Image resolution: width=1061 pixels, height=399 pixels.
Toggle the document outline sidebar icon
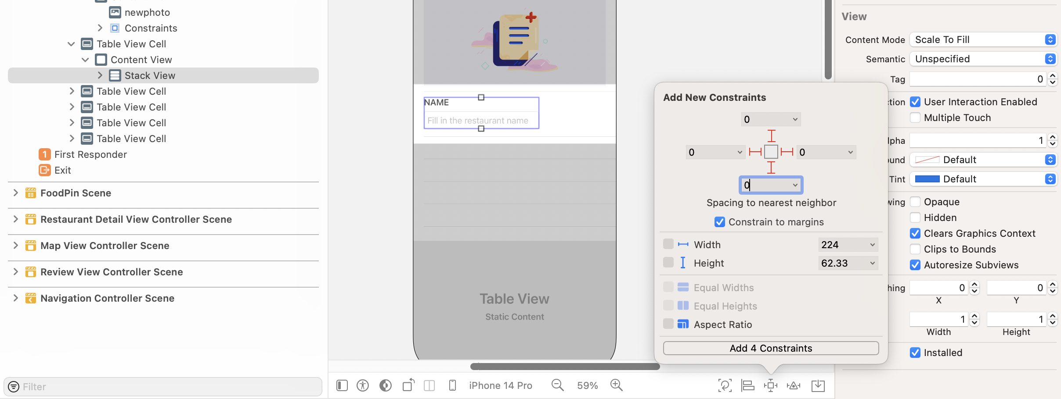342,385
